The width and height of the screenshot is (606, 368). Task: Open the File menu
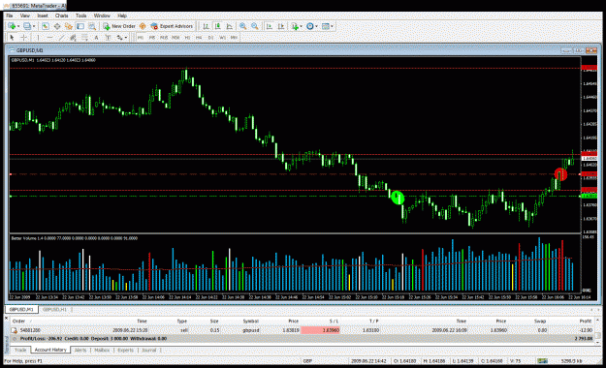[x=10, y=15]
